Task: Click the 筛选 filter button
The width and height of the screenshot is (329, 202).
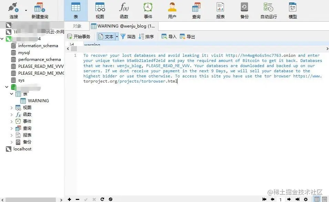Action: (x=128, y=37)
